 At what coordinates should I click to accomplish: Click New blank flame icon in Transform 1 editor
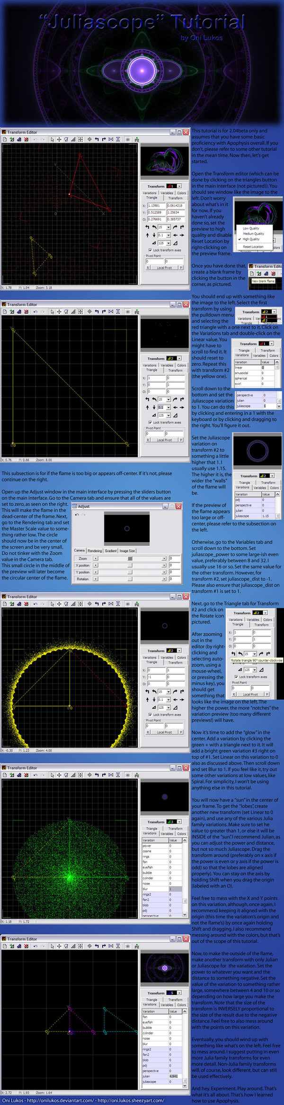[5, 139]
